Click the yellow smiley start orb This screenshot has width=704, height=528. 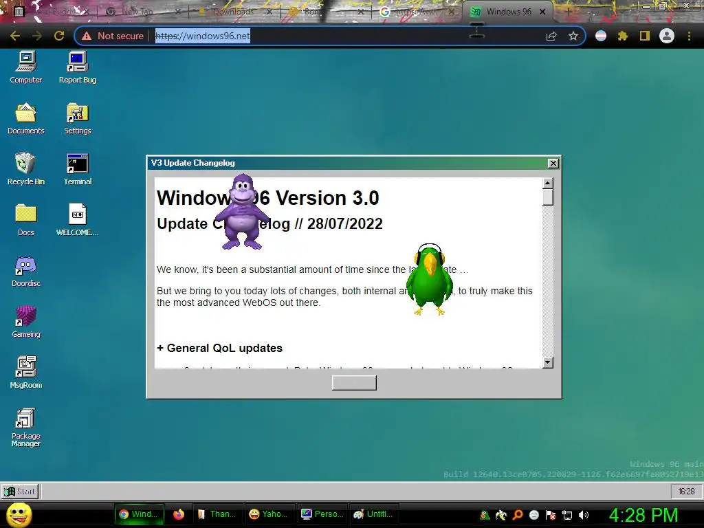point(19,514)
